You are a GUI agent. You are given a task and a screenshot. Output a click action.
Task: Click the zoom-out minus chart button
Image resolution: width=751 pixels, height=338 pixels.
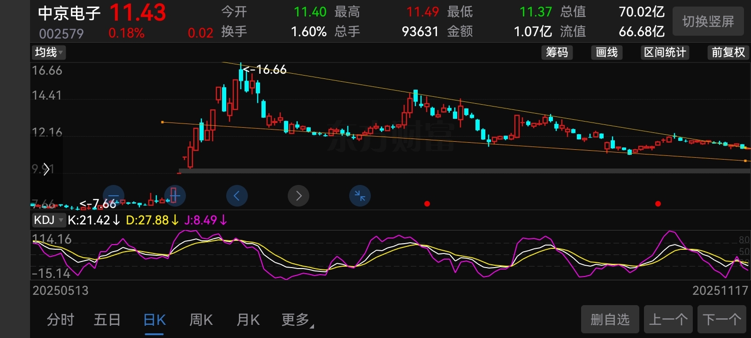[x=114, y=195]
